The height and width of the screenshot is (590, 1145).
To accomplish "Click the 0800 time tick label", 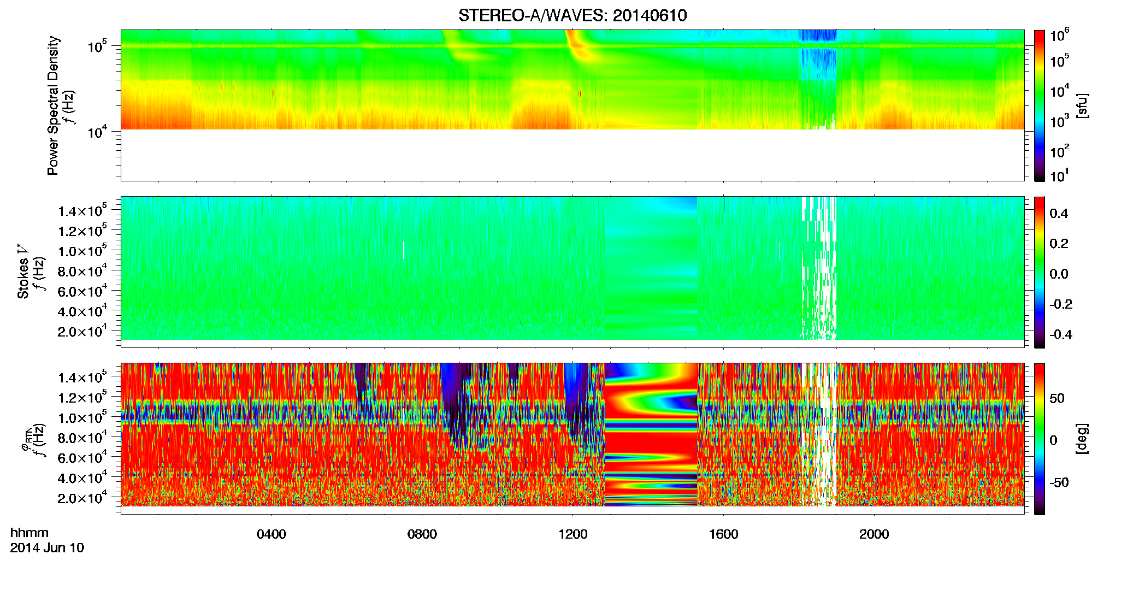I will click(x=422, y=534).
